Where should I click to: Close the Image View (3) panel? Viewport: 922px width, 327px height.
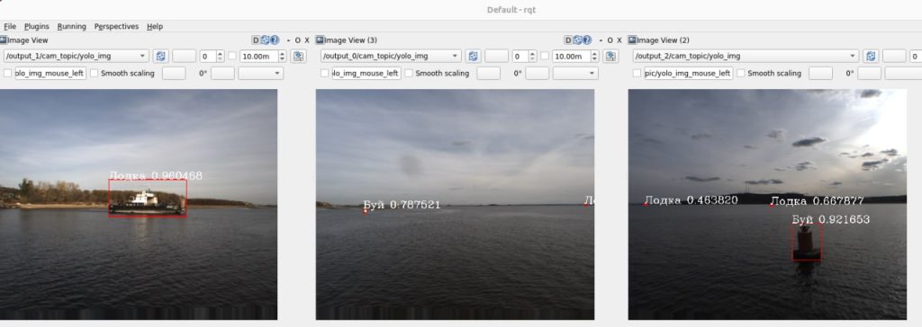619,40
